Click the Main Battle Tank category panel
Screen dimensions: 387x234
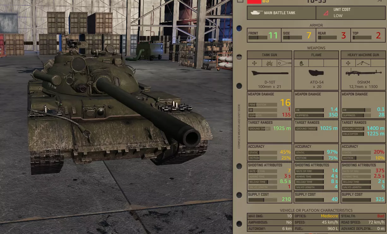click(x=282, y=13)
